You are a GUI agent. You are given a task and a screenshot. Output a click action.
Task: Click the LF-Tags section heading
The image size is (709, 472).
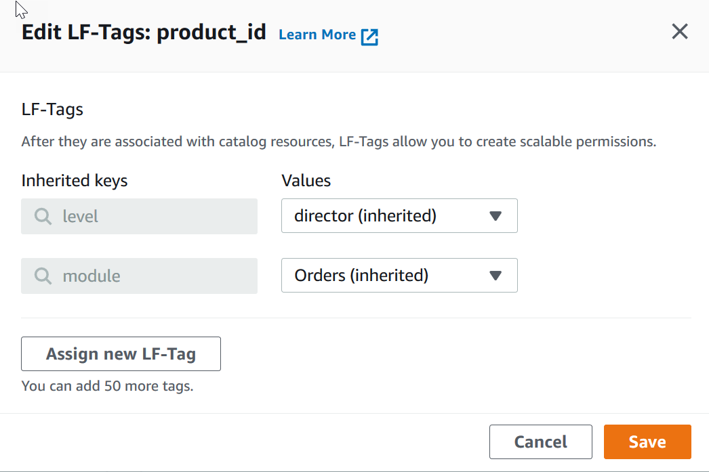tap(52, 109)
